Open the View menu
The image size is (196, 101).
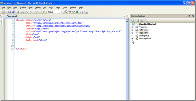[x=15, y=8]
